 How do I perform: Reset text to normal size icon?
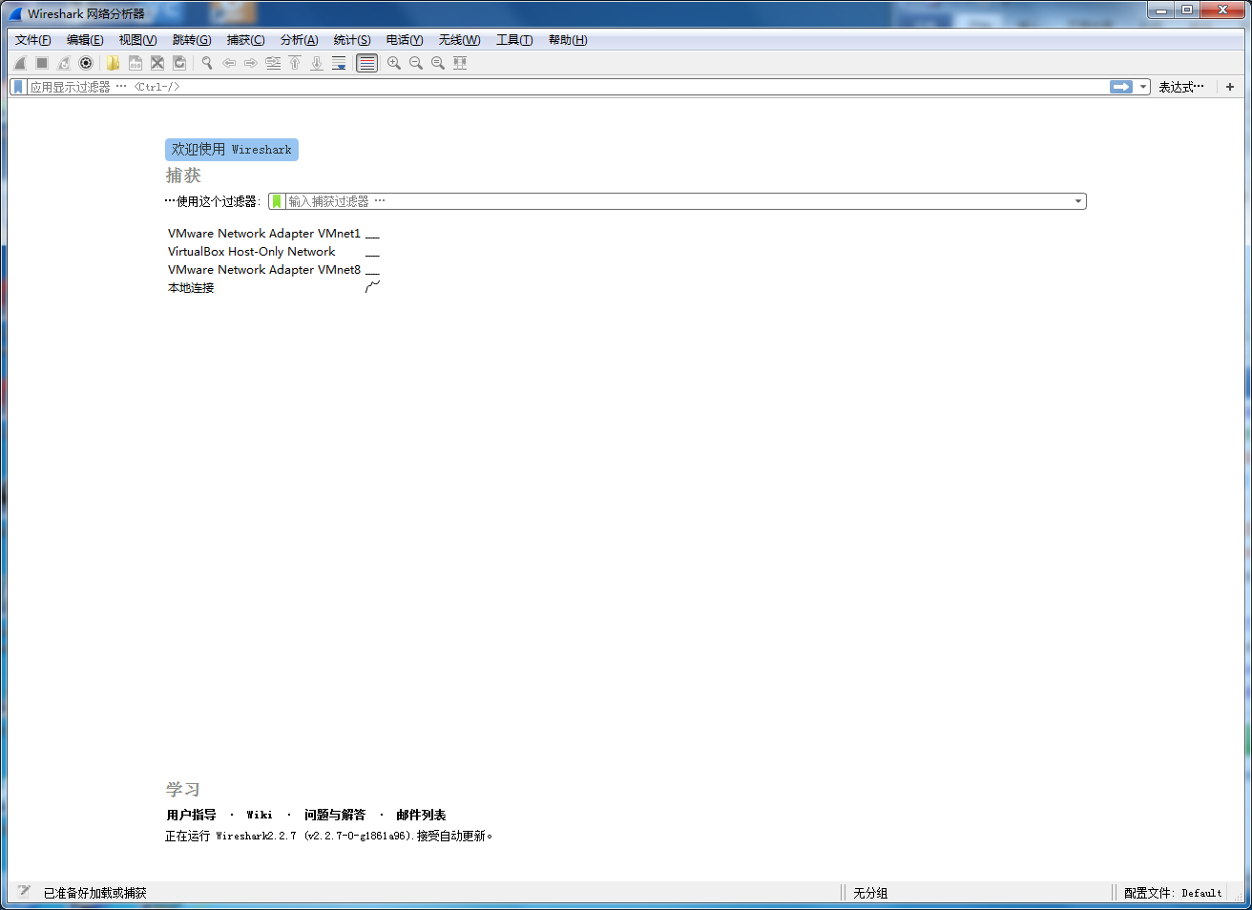click(438, 63)
